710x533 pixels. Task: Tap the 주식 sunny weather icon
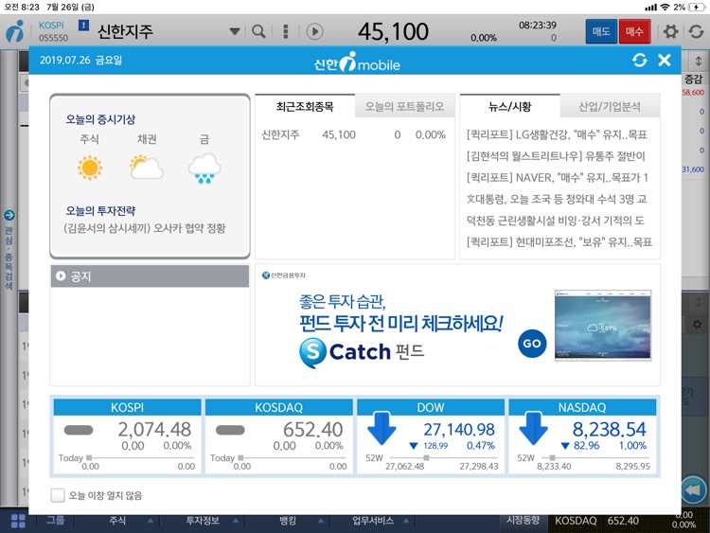pos(90,168)
